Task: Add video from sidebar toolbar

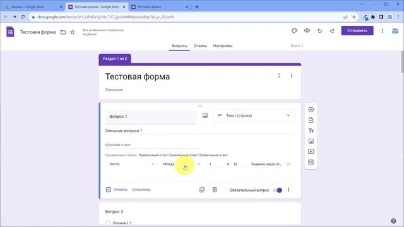Action: [x=311, y=151]
